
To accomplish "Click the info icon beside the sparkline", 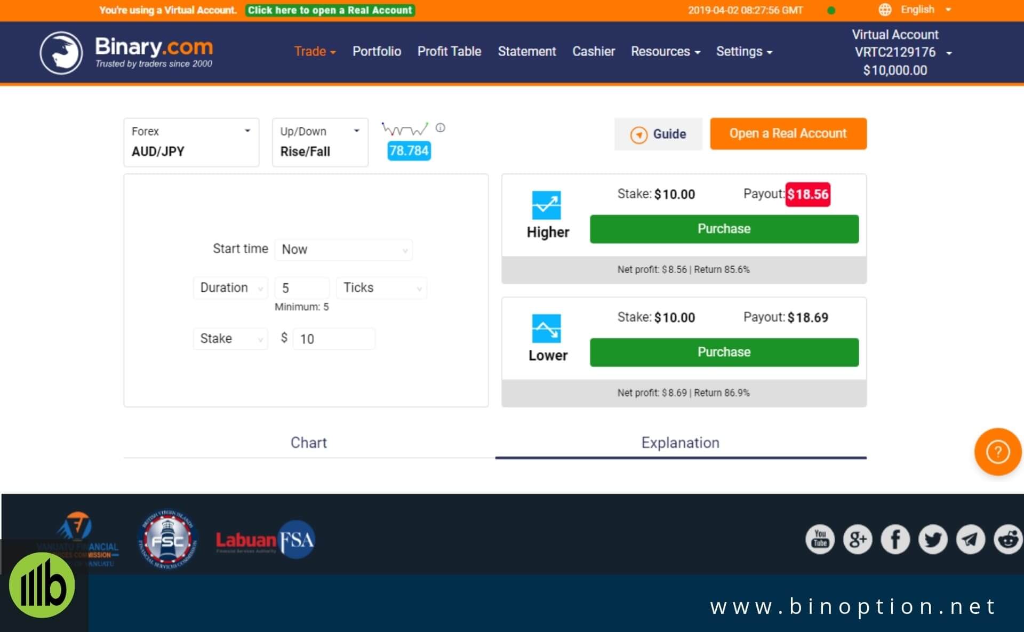I will 440,128.
